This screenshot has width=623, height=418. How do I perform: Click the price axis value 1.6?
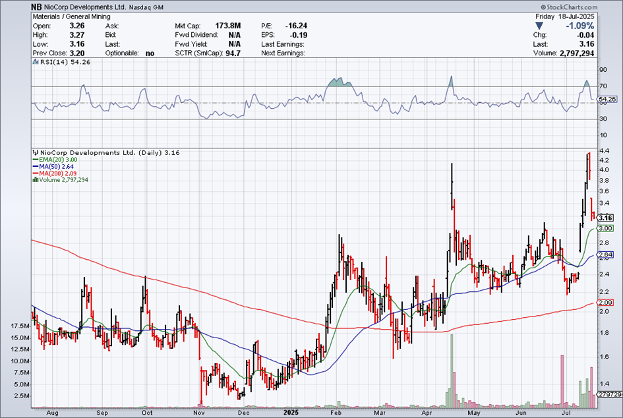(x=604, y=357)
